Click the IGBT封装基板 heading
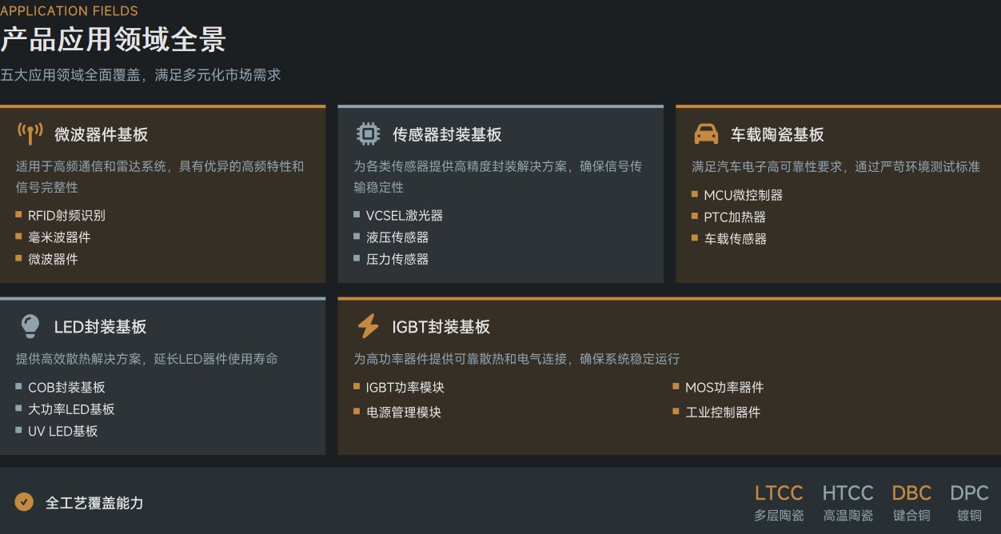1001x534 pixels. (x=441, y=327)
